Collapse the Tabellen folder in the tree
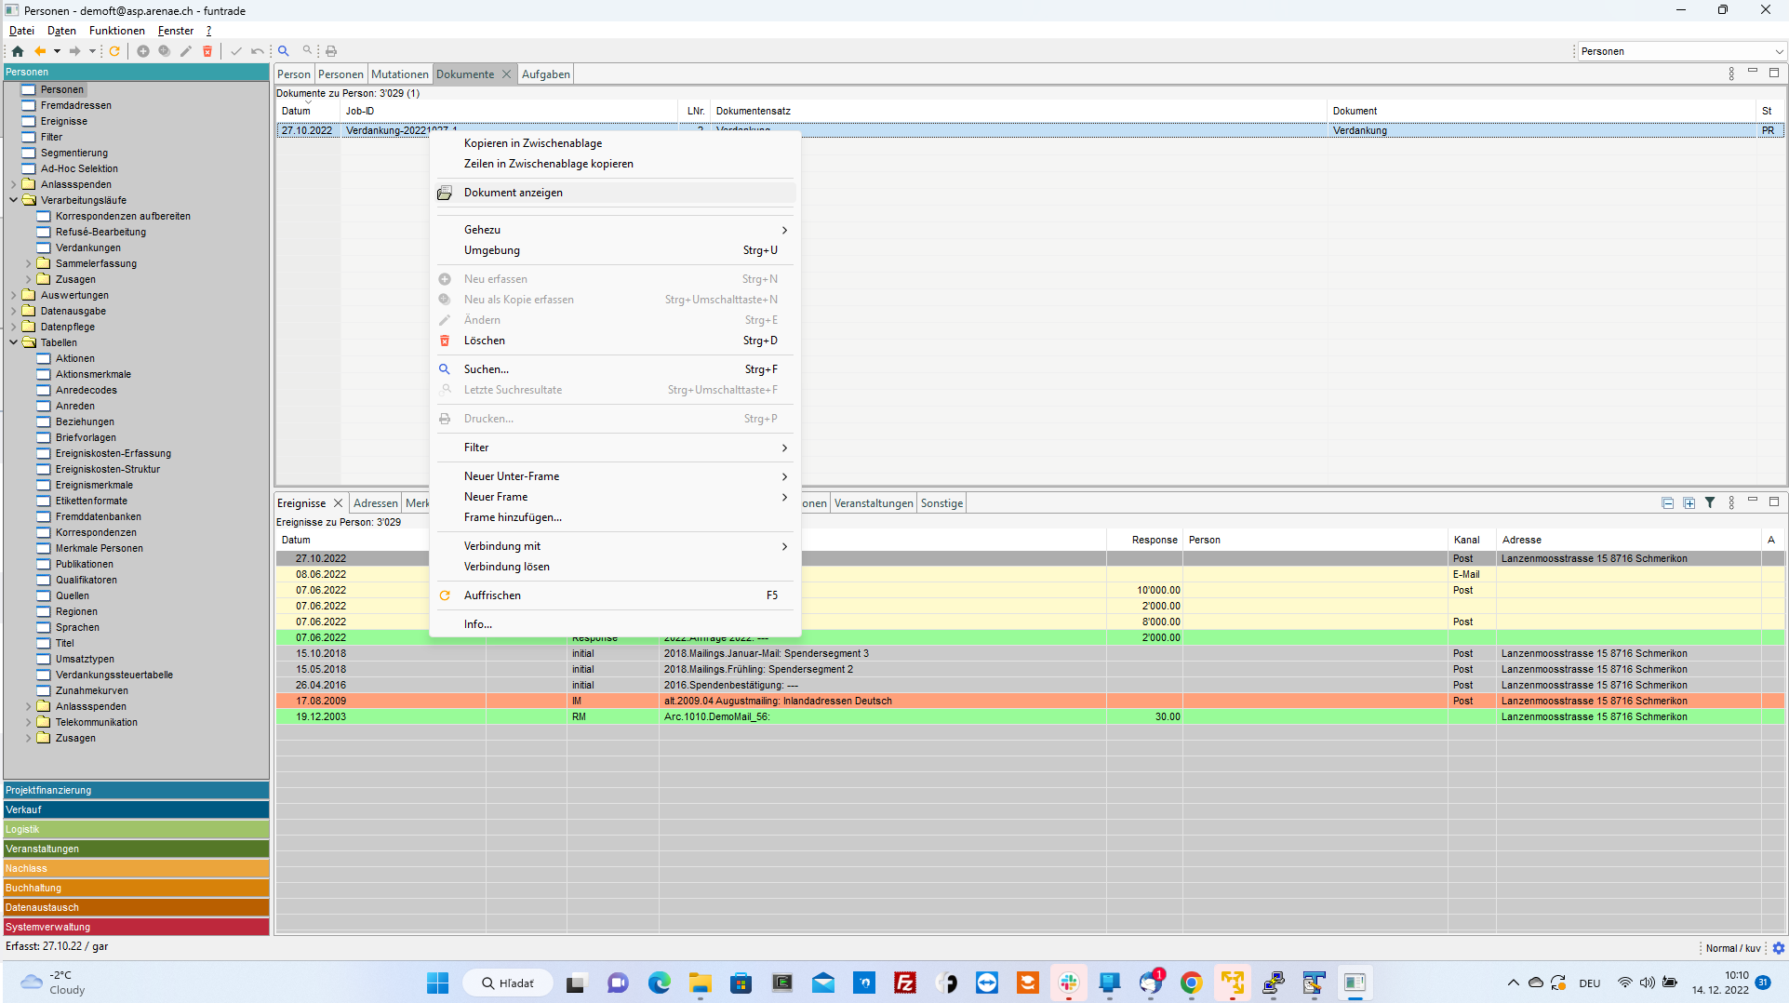Screen dimensions: 1789x1003 coord(14,342)
